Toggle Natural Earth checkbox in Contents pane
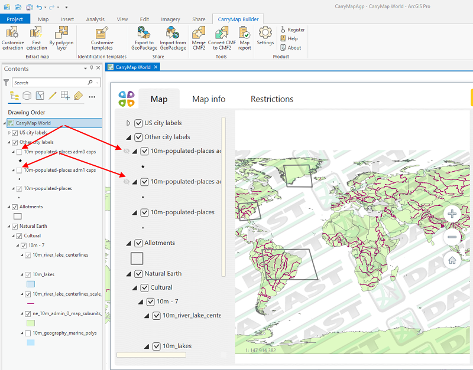This screenshot has width=473, height=370. tap(15, 227)
